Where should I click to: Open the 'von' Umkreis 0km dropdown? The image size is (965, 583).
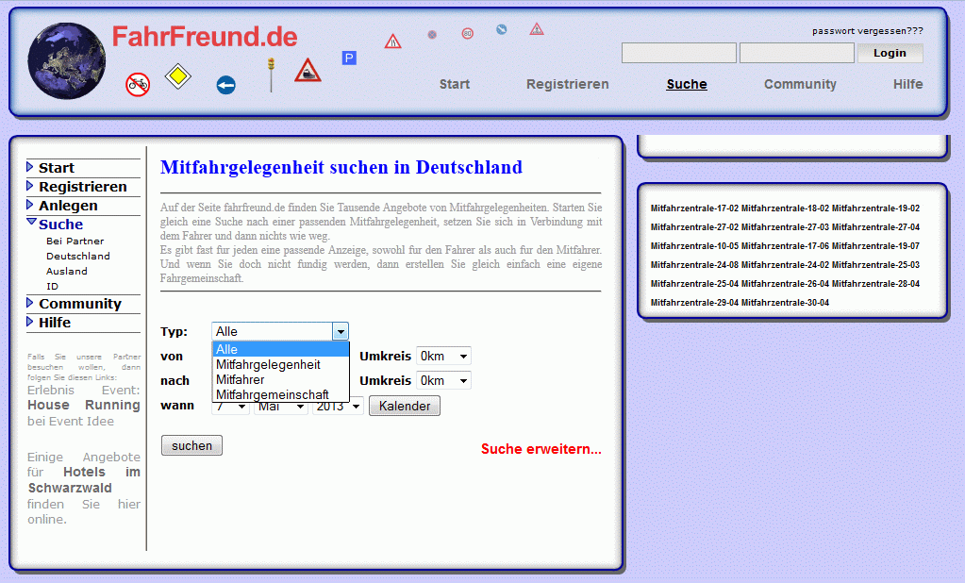pos(442,356)
